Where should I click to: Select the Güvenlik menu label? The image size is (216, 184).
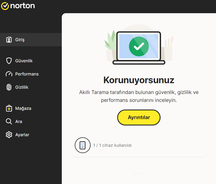click(x=24, y=61)
